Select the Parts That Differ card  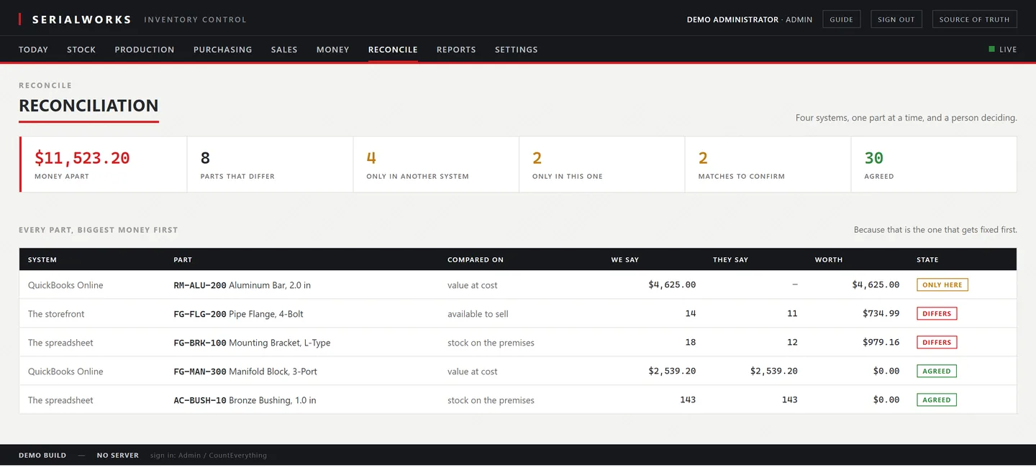(x=271, y=165)
